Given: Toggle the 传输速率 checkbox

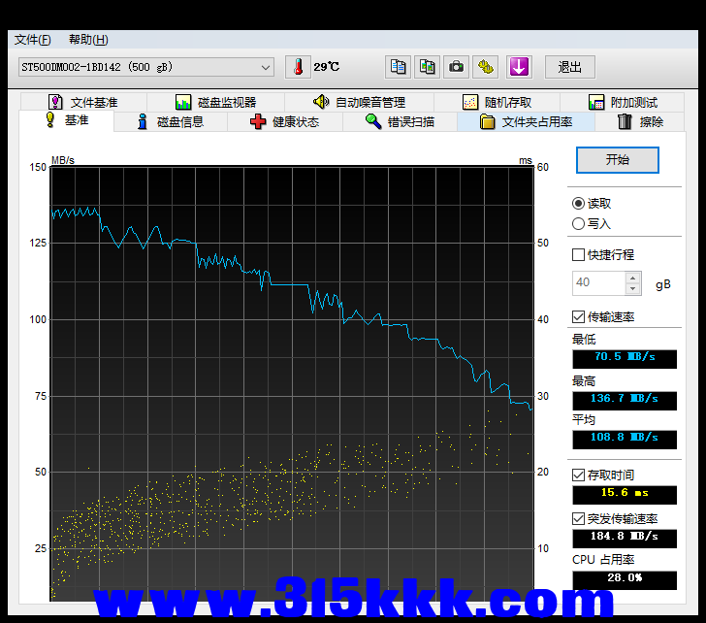Looking at the screenshot, I should tap(579, 317).
